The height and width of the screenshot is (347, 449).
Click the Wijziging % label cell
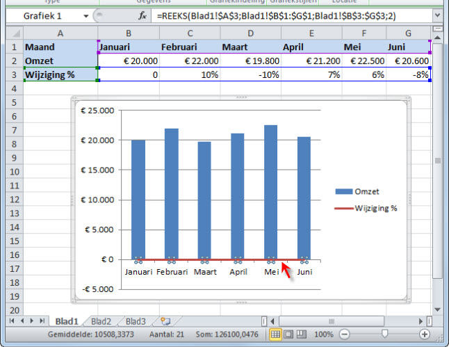(x=60, y=75)
